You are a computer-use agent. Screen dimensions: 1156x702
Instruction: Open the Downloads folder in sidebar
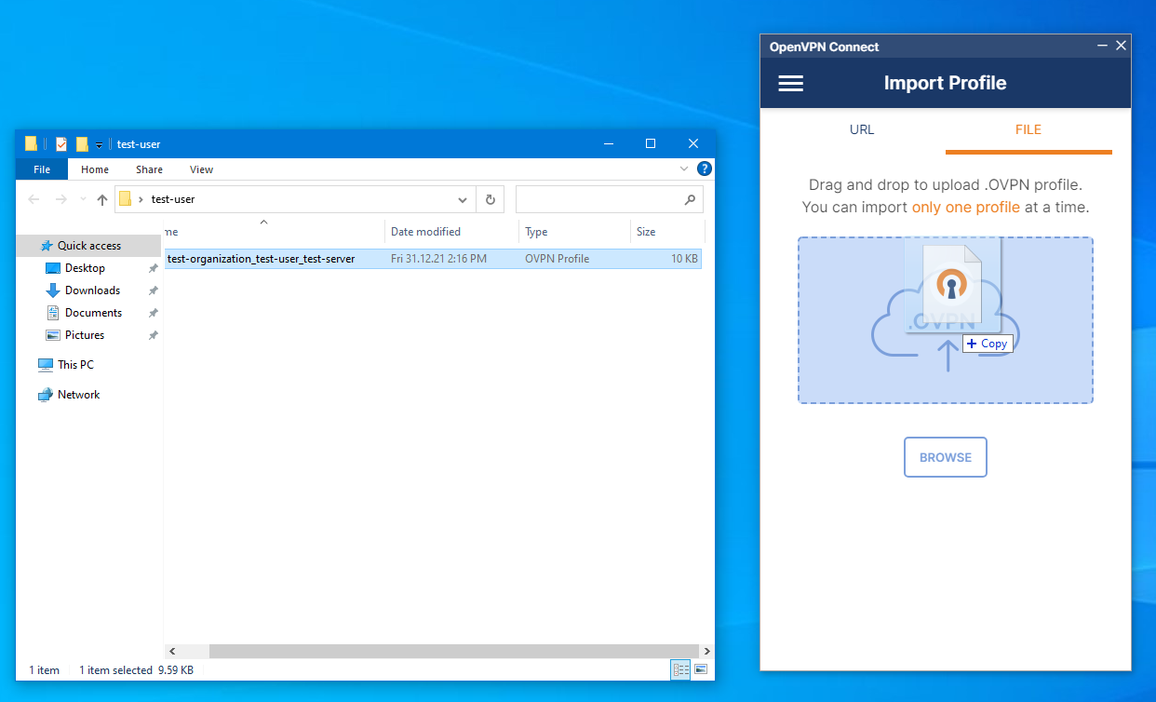pos(92,290)
